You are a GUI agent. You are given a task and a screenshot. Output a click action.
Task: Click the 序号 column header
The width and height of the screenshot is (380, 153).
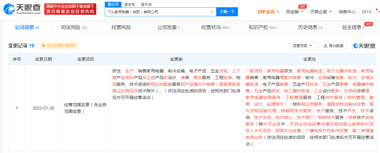(17, 59)
